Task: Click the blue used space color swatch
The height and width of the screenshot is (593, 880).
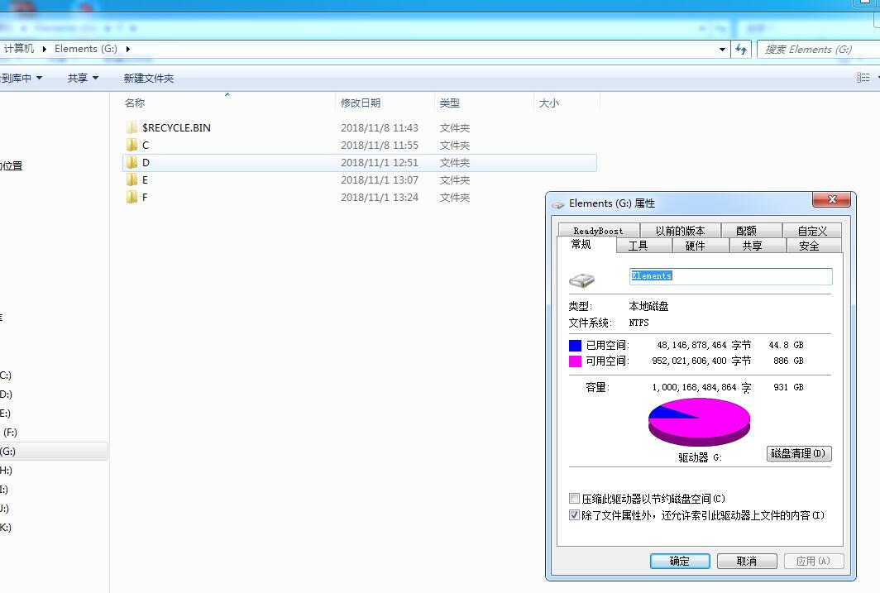Action: (575, 345)
